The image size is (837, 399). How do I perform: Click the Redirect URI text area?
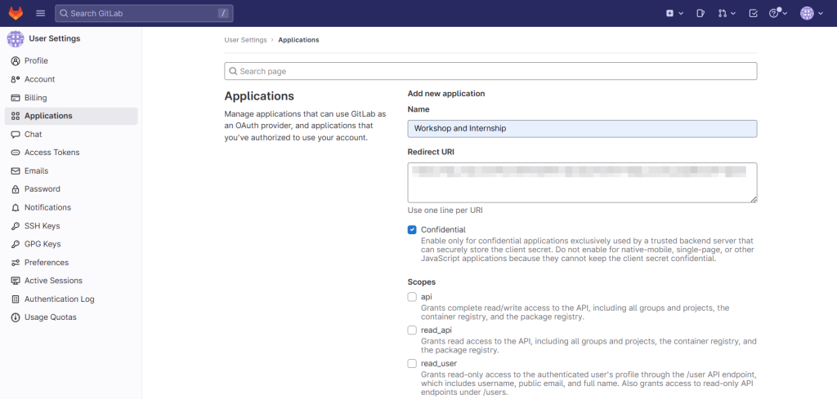(582, 182)
